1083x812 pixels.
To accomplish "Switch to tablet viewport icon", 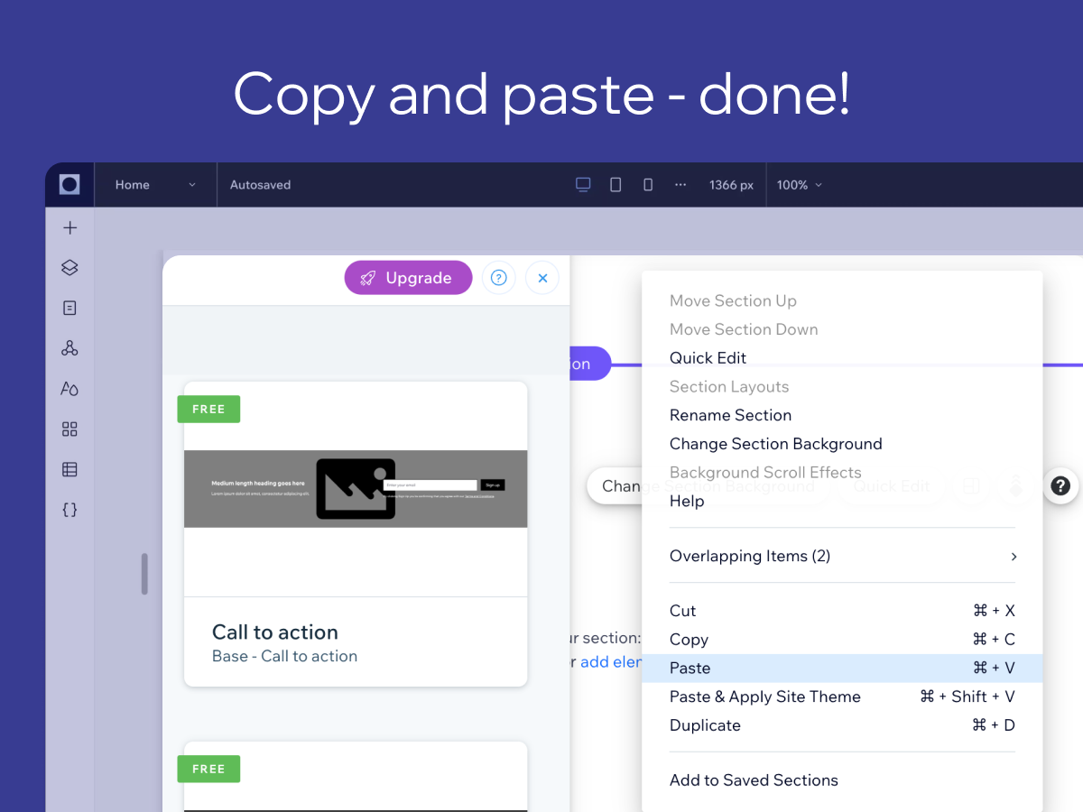I will (616, 185).
